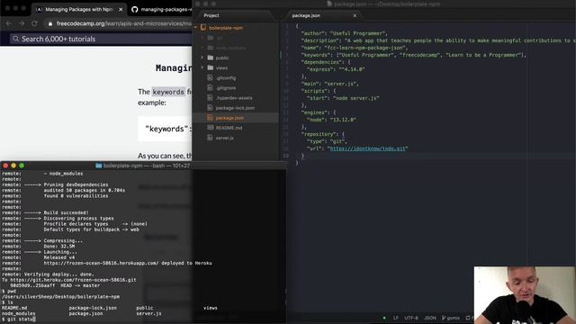Close the package.json editor tab
Viewport: 576px width, 324px height.
tap(355, 15)
